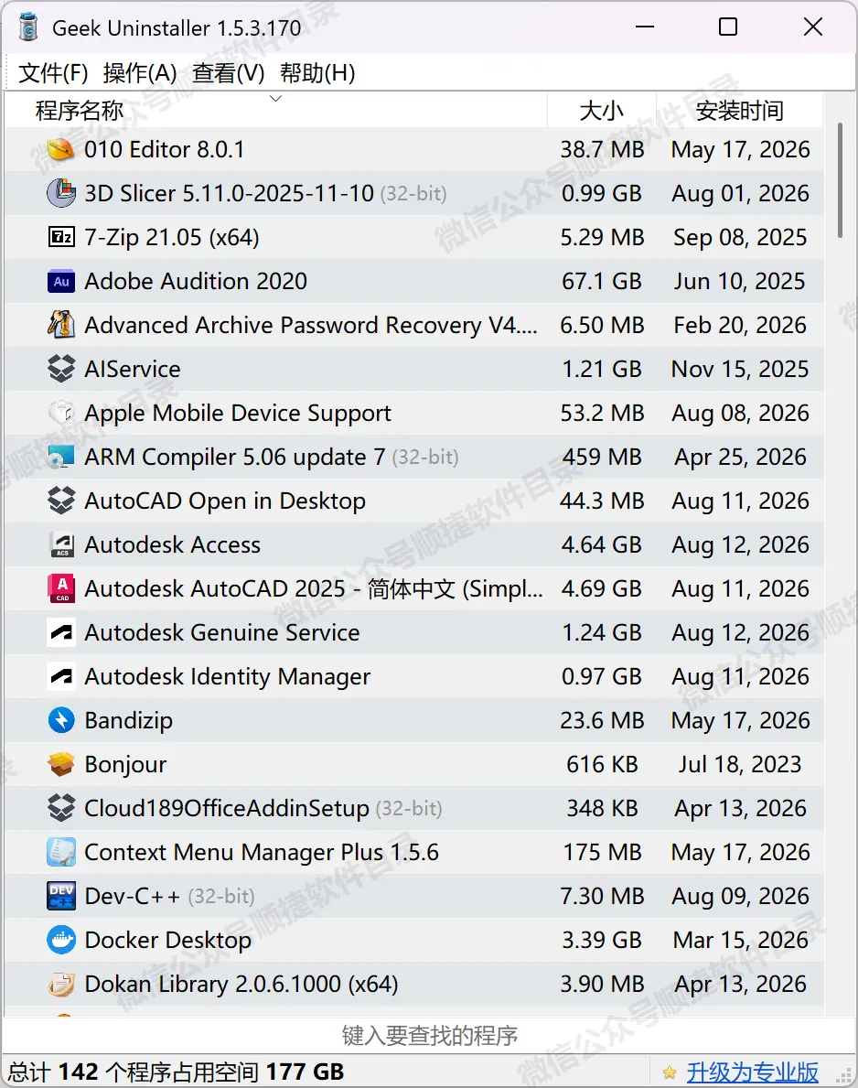Image resolution: width=858 pixels, height=1088 pixels.
Task: Focus the 键入要查找的程序 search field
Action: click(x=429, y=1035)
